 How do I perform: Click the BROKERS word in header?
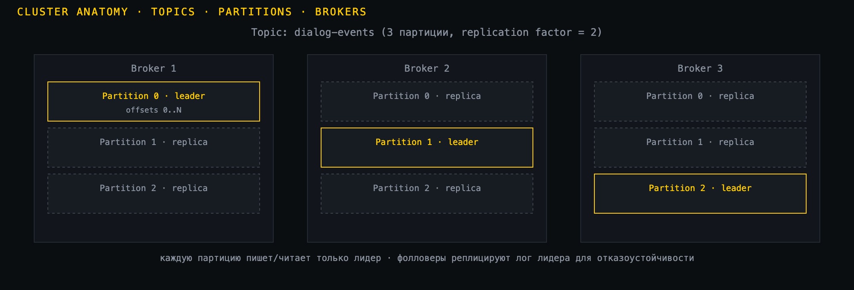[x=341, y=12]
